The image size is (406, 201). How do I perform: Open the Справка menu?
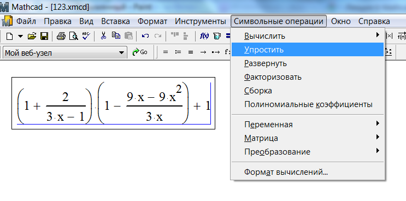point(374,21)
